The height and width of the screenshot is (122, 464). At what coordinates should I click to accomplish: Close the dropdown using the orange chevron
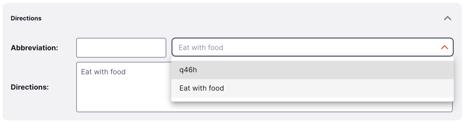click(x=444, y=47)
